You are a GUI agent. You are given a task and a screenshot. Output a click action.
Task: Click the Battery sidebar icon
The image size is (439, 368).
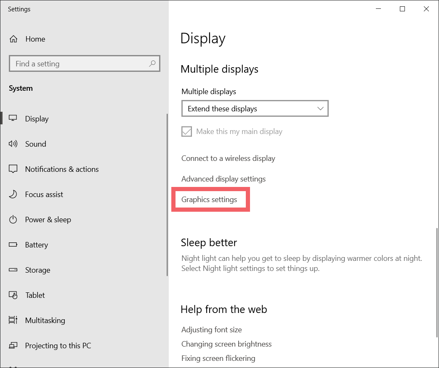pyautogui.click(x=13, y=244)
